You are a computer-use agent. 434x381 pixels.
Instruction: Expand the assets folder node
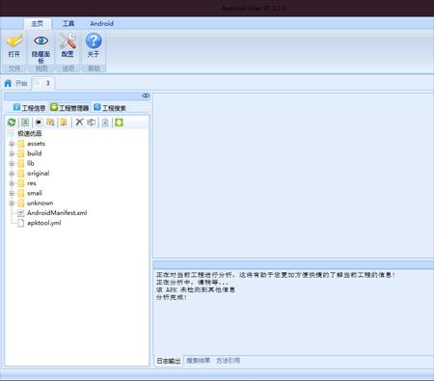tap(12, 144)
